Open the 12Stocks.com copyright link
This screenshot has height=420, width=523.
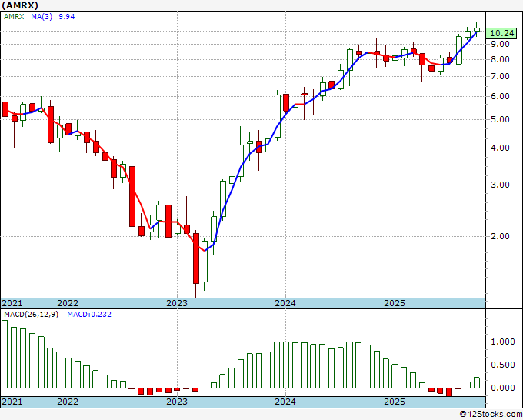491,415
